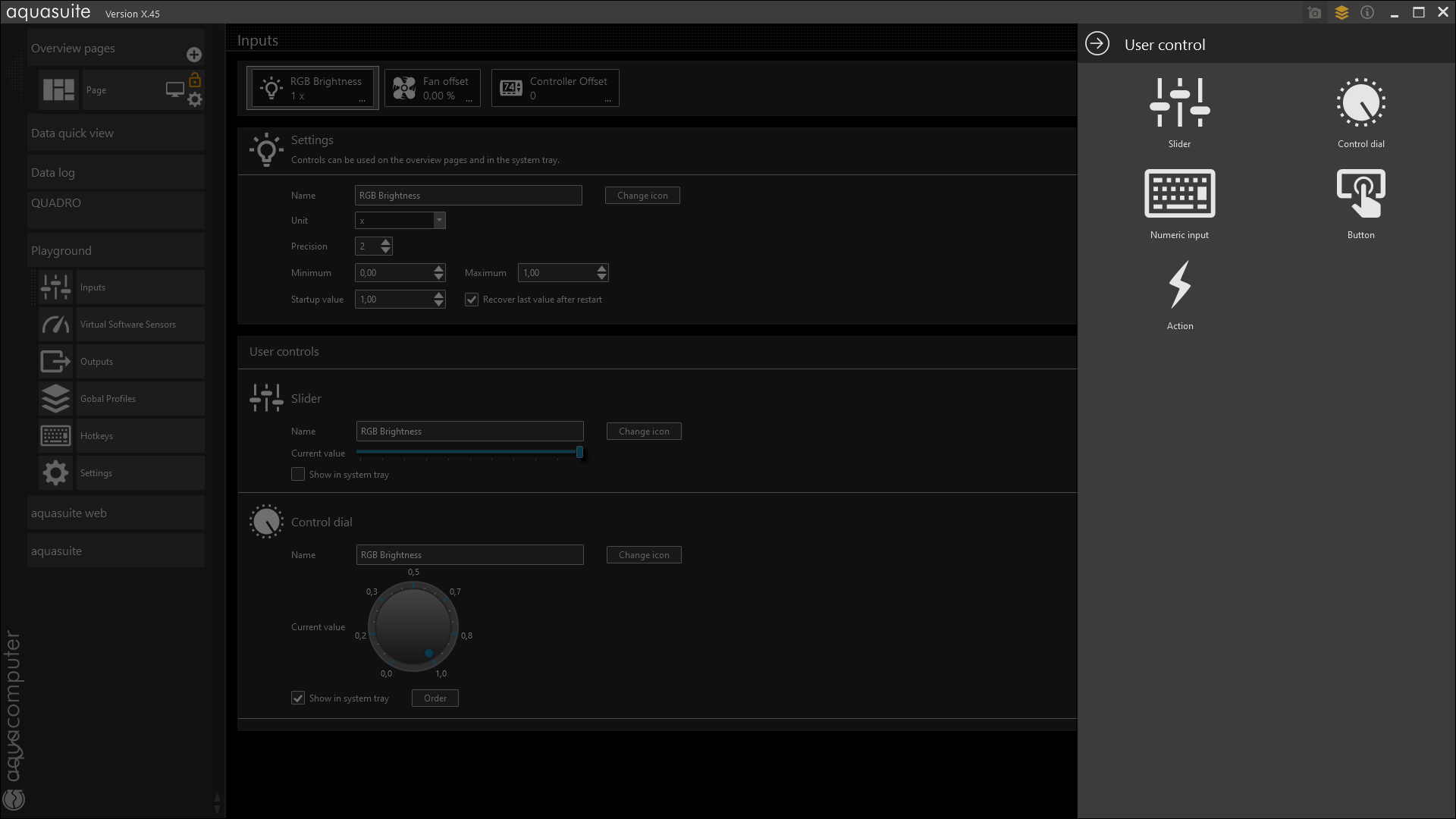1456x819 pixels.
Task: Choose the Button user control
Action: [1360, 204]
